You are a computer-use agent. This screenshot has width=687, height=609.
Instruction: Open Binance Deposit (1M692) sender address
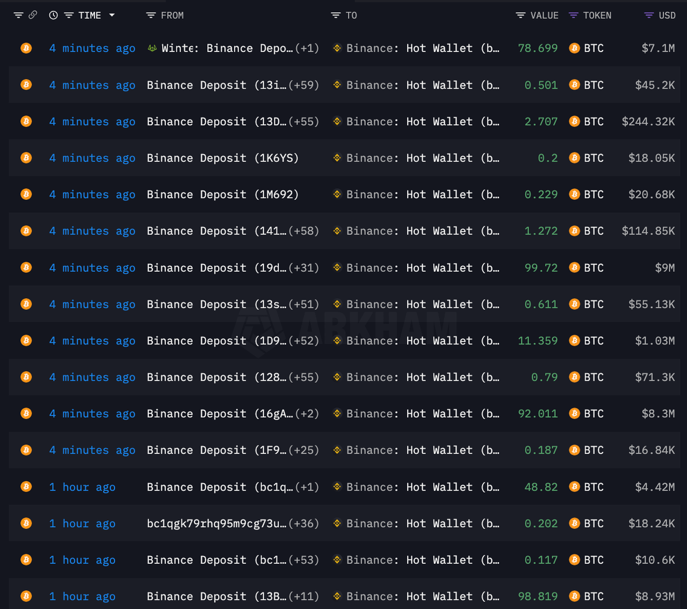pos(223,195)
